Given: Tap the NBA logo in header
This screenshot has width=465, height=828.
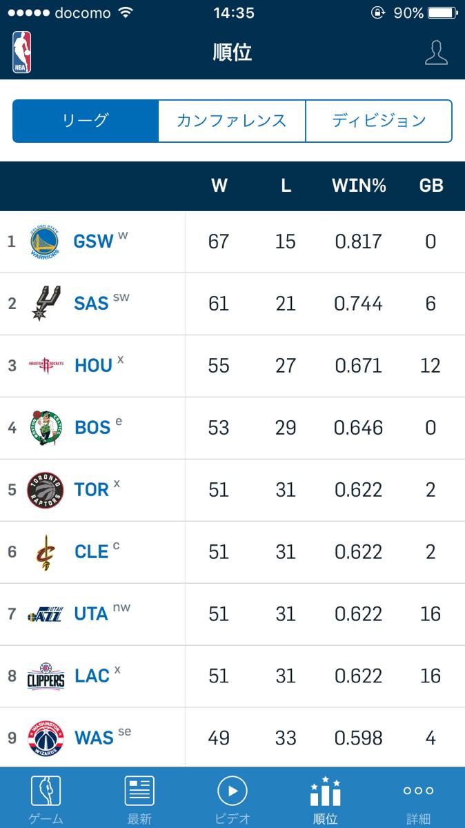Looking at the screenshot, I should [21, 52].
